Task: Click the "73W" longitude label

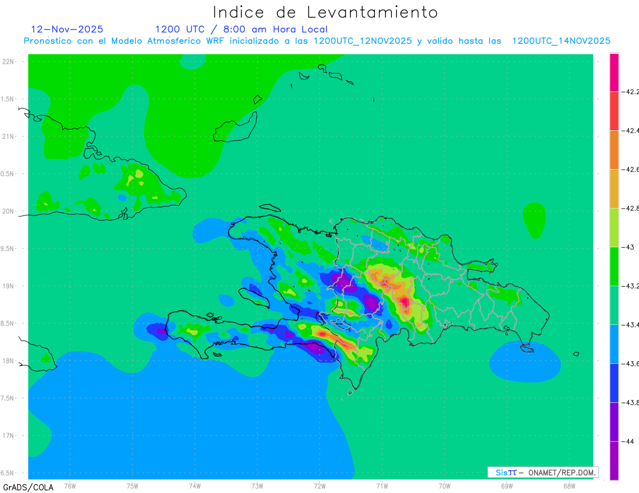Action: pos(257,486)
